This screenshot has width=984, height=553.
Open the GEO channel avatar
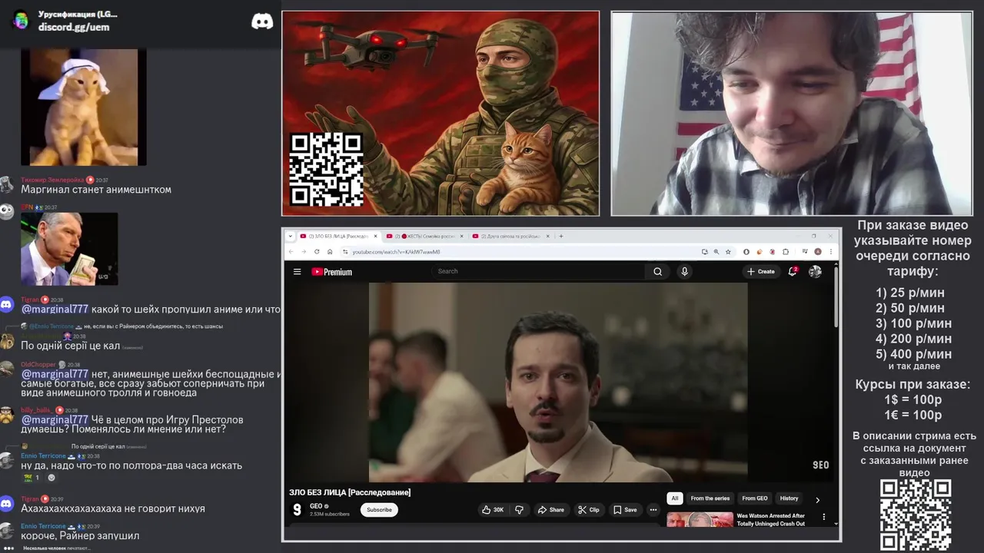point(297,509)
